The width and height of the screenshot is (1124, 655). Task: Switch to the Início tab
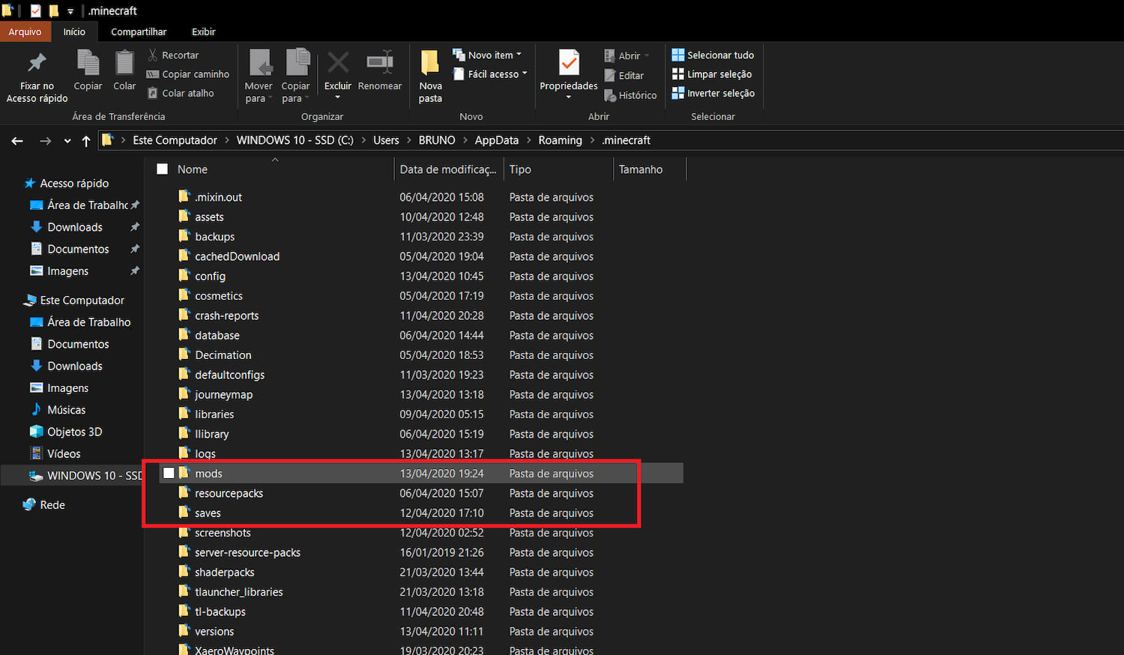pyautogui.click(x=74, y=31)
